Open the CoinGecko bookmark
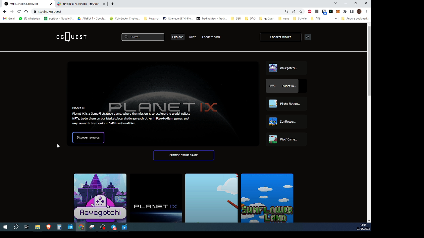Screen dimensions: 424x238 125,19
